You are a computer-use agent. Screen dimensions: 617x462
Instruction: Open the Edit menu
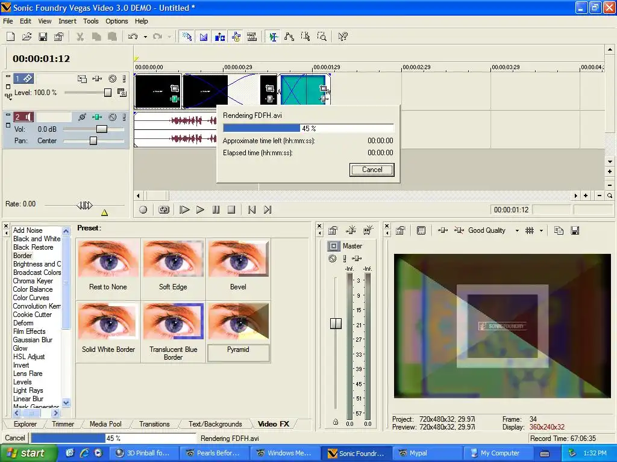25,21
